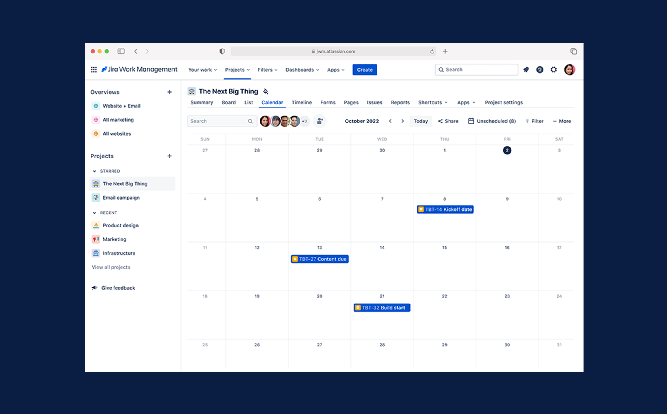Click the Today button

point(421,121)
